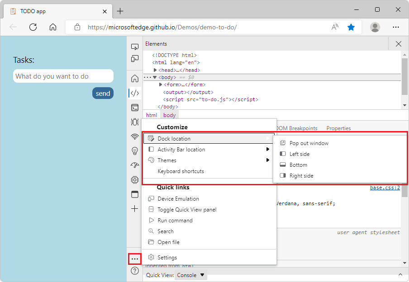The width and height of the screenshot is (409, 282).
Task: Click the Inspect element tool icon
Action: (134, 47)
